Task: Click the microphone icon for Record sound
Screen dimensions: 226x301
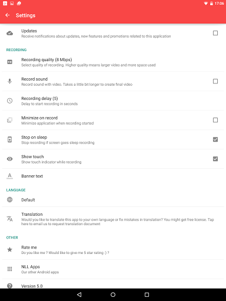Action: (x=9, y=81)
